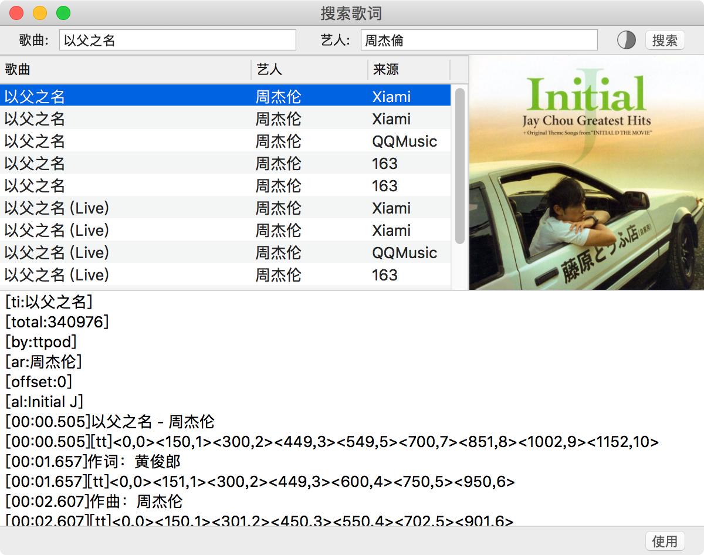Select the second 163 以父之名 non-Live result

click(225, 185)
